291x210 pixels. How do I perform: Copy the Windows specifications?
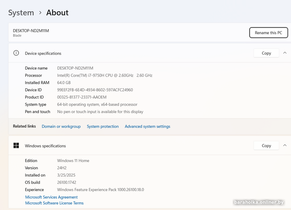click(x=266, y=145)
